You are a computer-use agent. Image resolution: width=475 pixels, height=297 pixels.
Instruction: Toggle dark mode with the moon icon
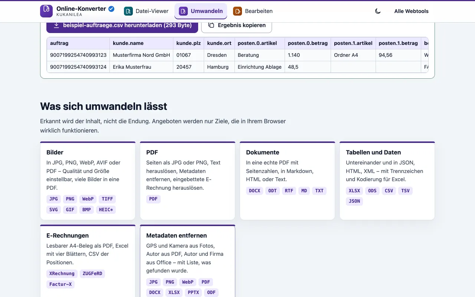pos(378,11)
